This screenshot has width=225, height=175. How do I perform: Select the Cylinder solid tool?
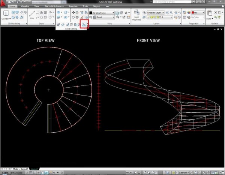(x=6, y=13)
